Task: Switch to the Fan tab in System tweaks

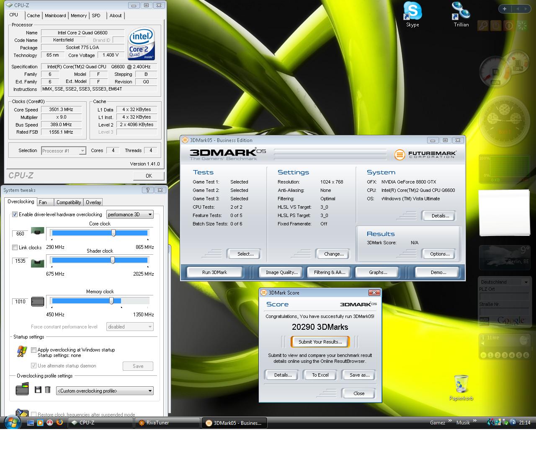Action: 43,202
